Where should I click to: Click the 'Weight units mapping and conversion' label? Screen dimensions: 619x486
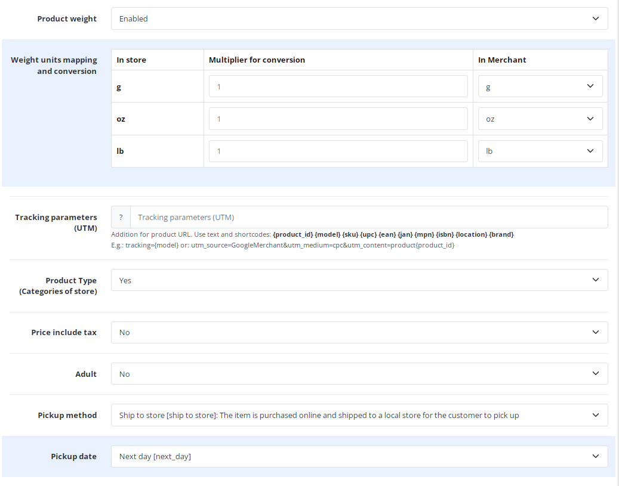click(54, 66)
